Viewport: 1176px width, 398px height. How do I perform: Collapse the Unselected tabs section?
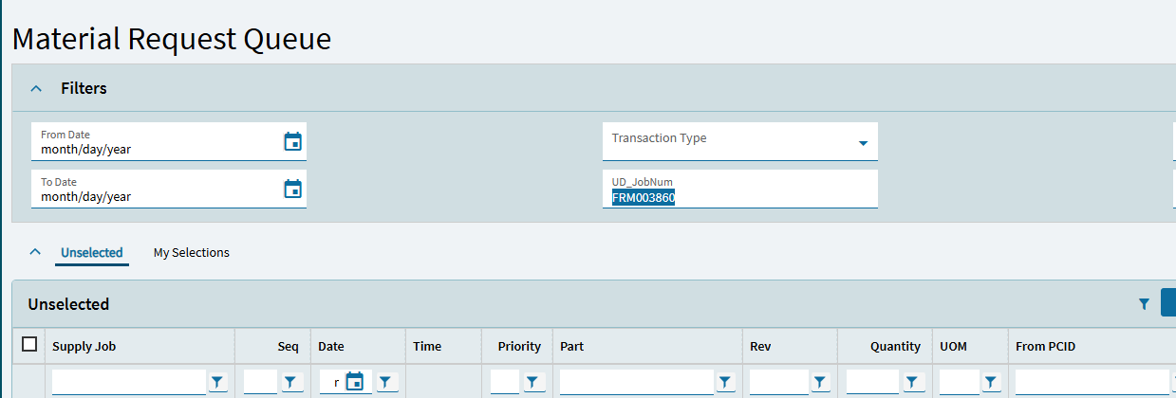point(36,252)
